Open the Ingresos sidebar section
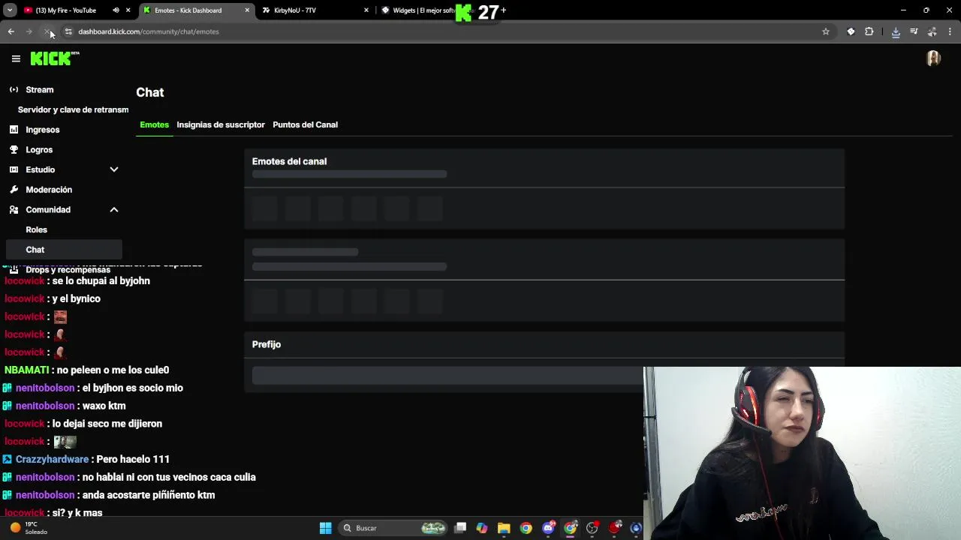The width and height of the screenshot is (961, 540). tap(43, 130)
